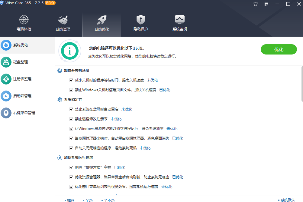Uncheck 禁止远程修改注册表 checkbox
The image size is (303, 202).
coord(71,119)
